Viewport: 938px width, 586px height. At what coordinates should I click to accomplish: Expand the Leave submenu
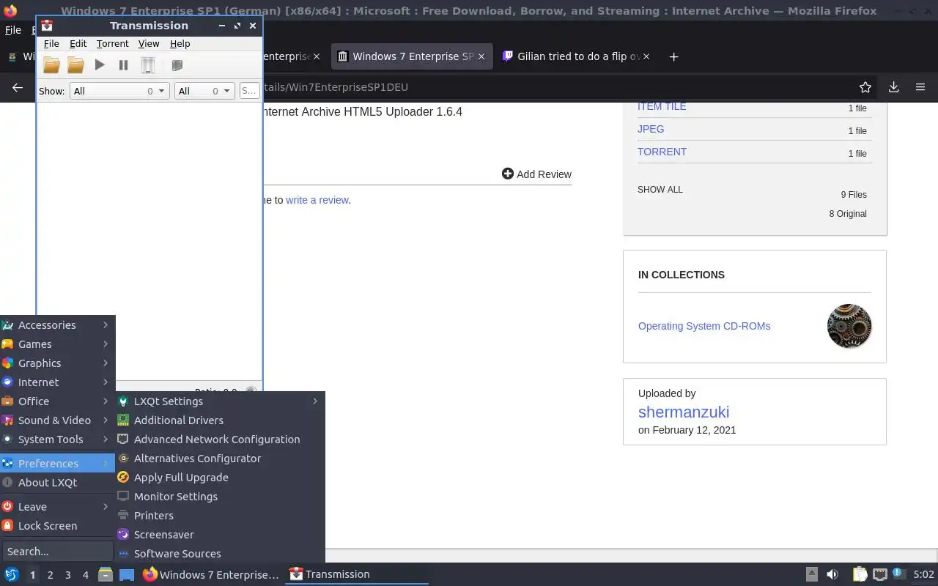57,507
